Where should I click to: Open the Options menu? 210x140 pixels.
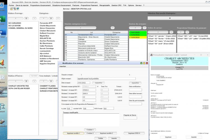(131, 5)
